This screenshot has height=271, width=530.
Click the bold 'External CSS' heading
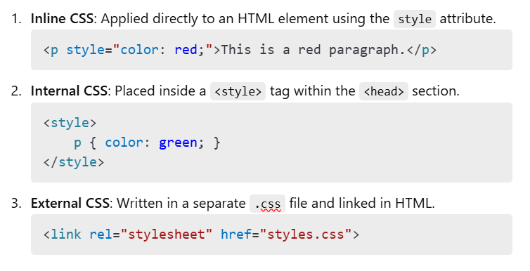(x=70, y=203)
